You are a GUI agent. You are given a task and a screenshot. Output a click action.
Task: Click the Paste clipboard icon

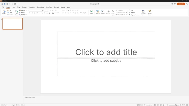click(4, 11)
